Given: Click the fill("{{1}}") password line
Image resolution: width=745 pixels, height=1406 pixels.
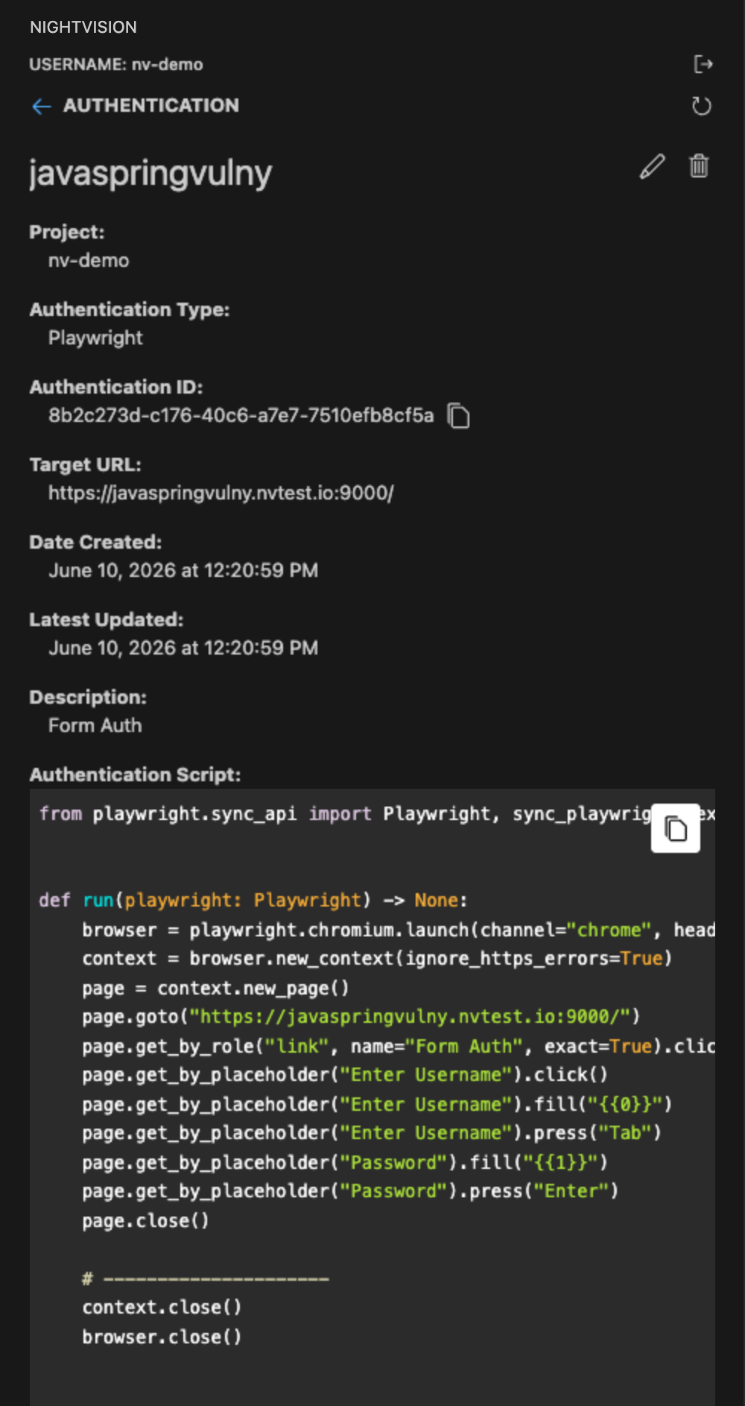Looking at the screenshot, I should point(345,1162).
